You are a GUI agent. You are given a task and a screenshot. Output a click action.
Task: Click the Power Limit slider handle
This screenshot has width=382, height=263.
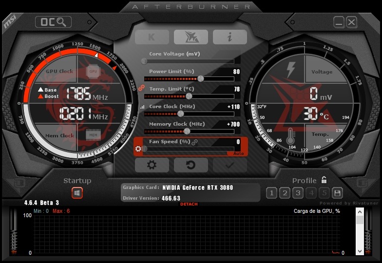pos(201,79)
